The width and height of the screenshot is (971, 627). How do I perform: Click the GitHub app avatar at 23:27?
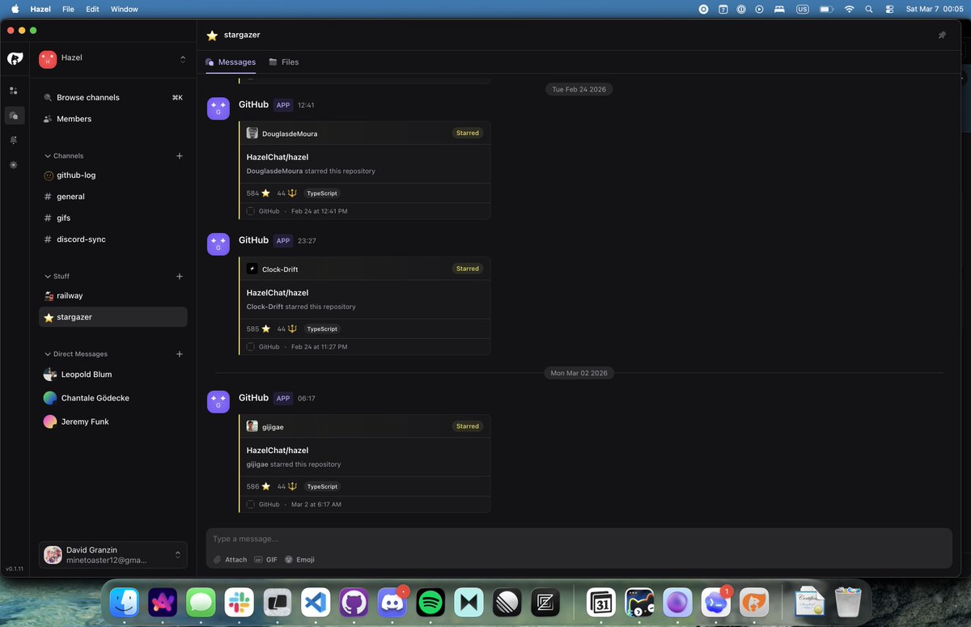click(x=218, y=244)
